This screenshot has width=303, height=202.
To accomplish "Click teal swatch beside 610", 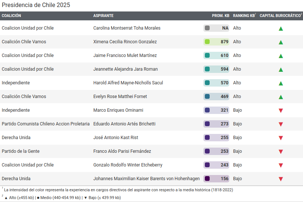I will tap(207, 55).
